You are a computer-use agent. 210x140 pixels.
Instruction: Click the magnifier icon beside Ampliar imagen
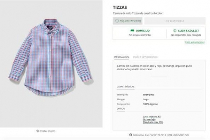click(x=37, y=131)
